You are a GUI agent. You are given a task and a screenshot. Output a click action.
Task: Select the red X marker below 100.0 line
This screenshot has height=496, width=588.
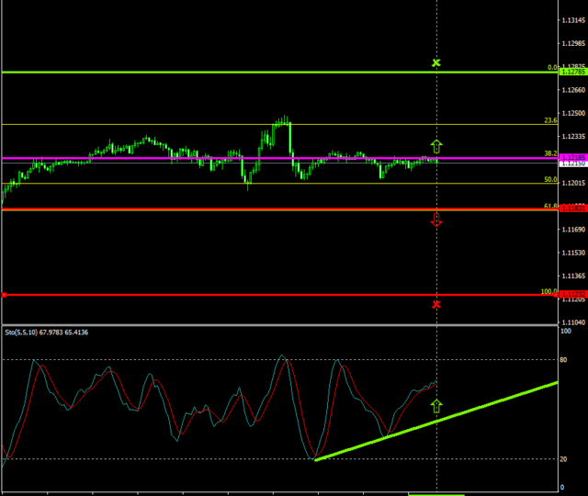[x=436, y=278]
